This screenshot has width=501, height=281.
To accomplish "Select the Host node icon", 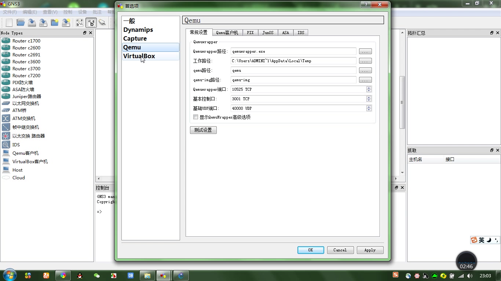I will (6, 170).
